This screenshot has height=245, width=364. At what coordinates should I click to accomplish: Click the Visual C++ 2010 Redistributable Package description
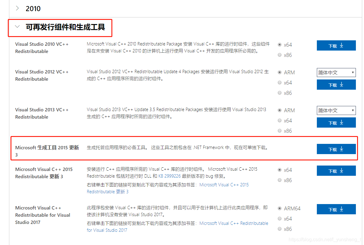tap(178, 48)
